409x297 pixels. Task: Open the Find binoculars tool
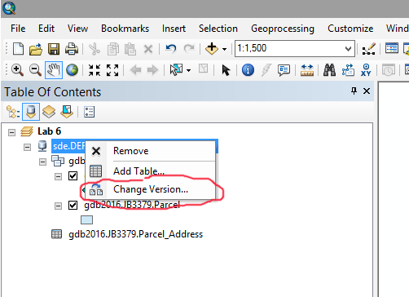click(329, 70)
